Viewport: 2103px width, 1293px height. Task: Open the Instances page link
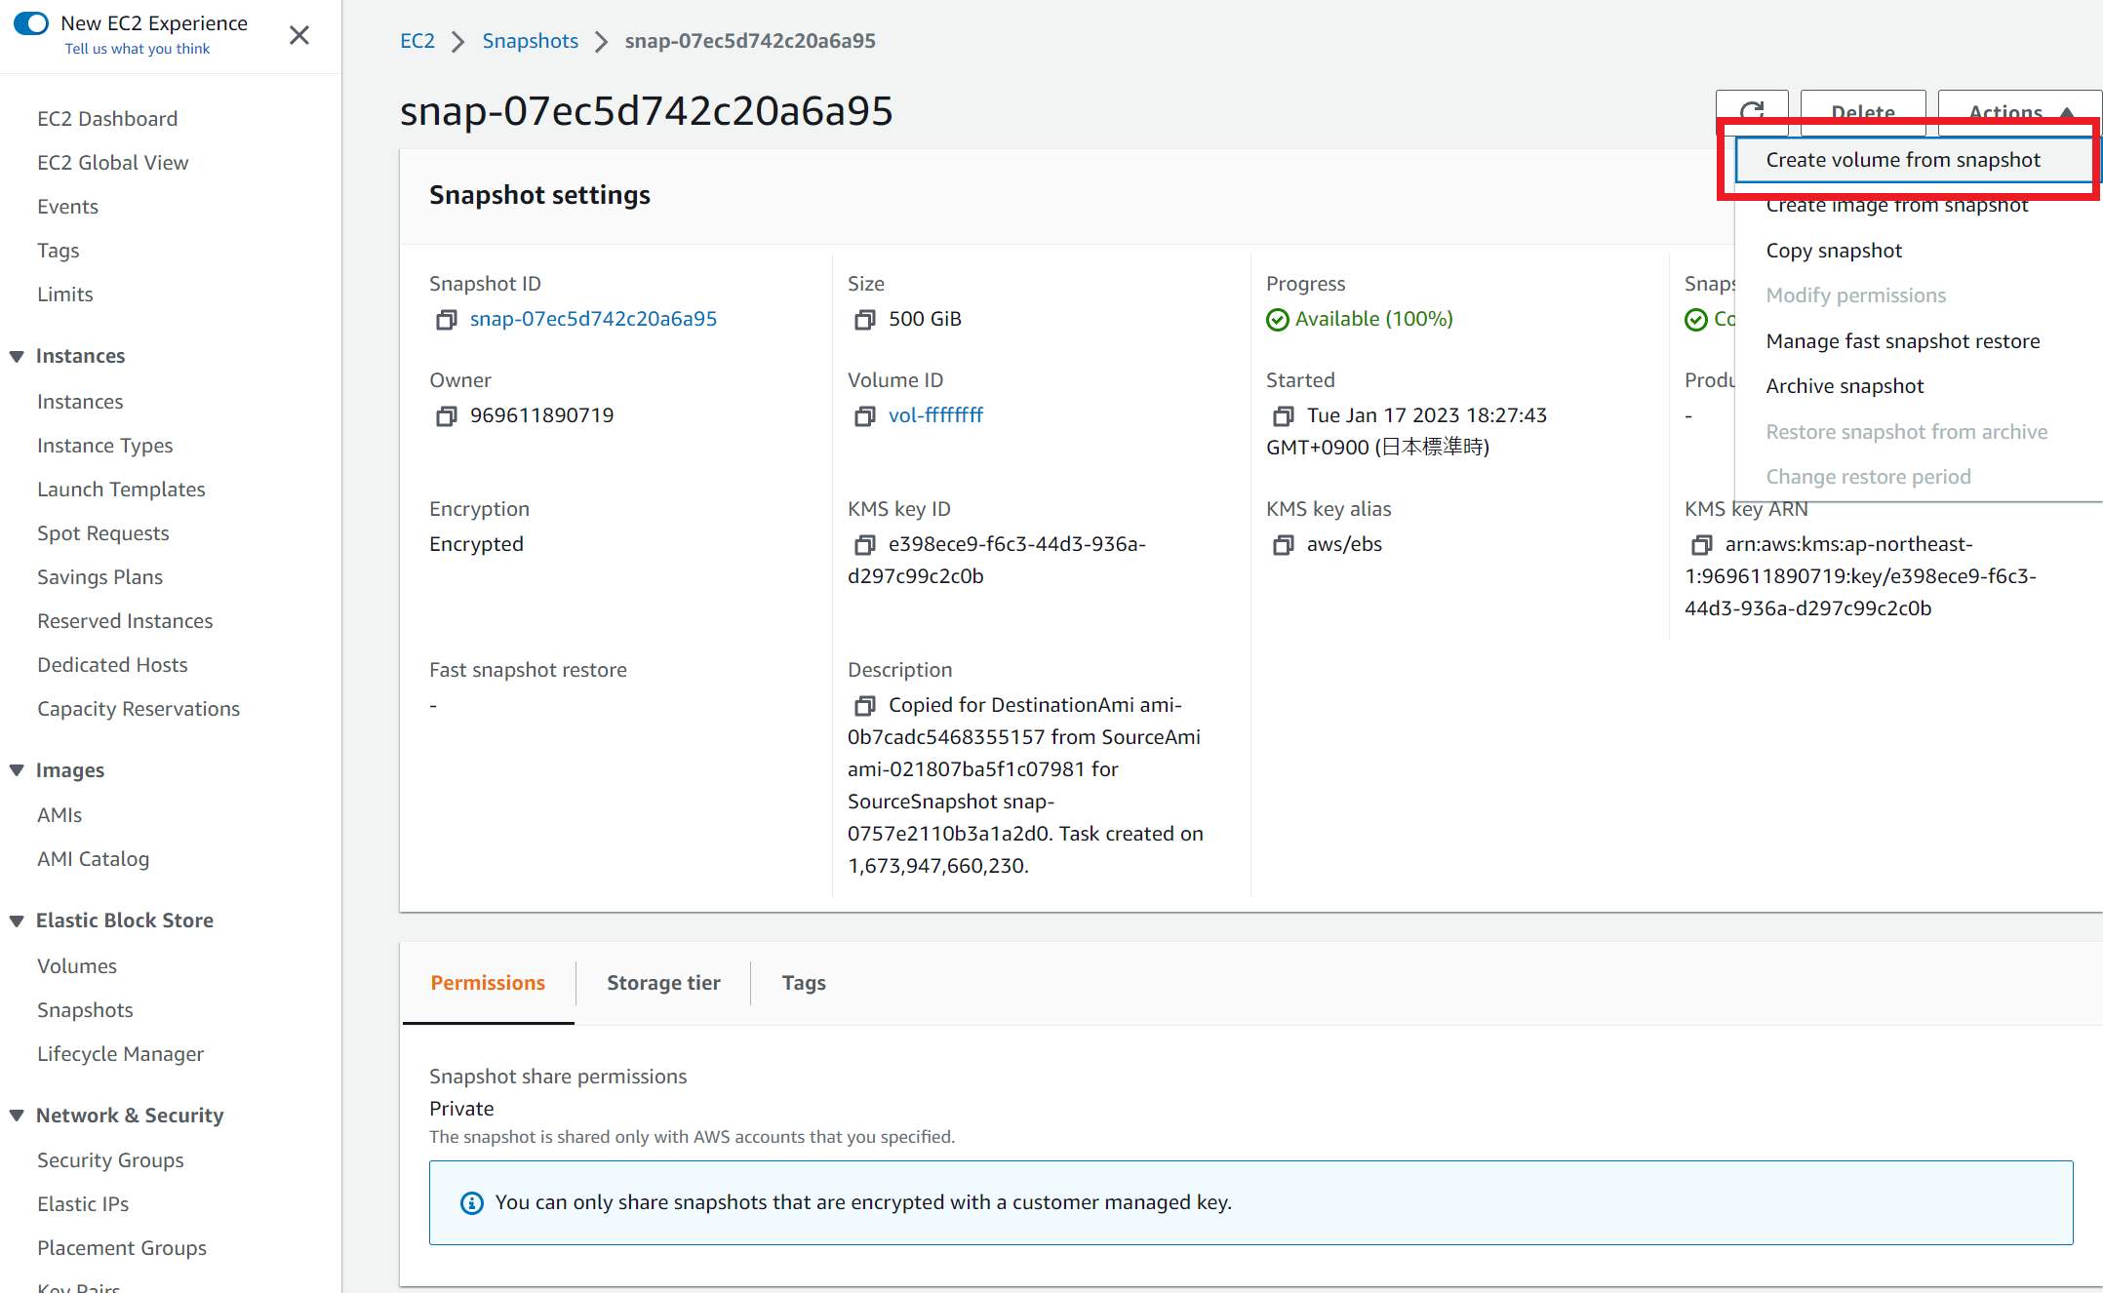point(80,402)
